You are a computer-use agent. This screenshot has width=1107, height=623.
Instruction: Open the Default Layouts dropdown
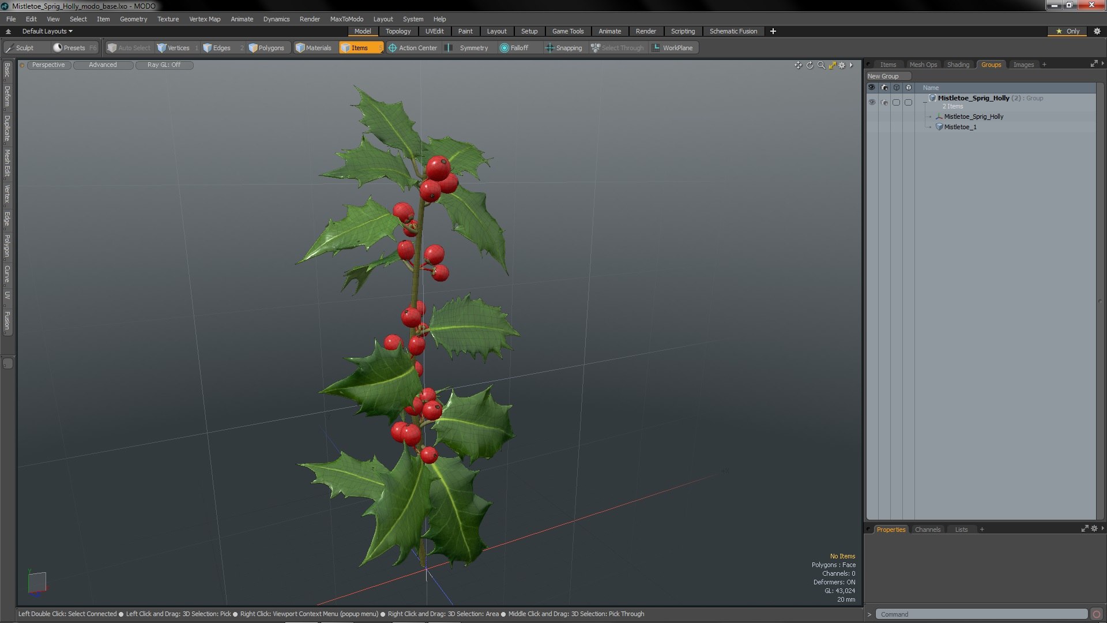tap(47, 31)
